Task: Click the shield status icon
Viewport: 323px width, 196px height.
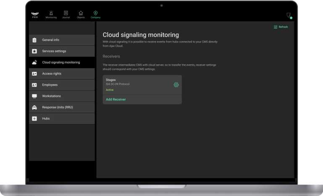Action: point(289,15)
